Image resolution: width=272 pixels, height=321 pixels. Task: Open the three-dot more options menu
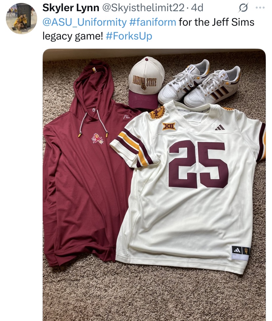pyautogui.click(x=260, y=8)
